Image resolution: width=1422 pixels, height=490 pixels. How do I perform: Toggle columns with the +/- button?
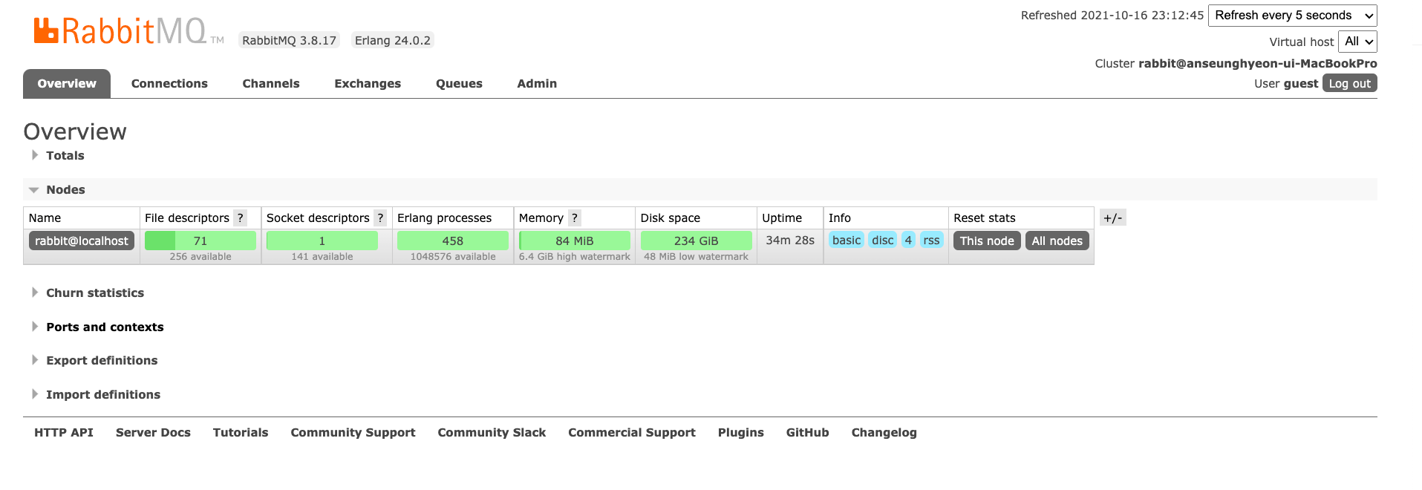1112,218
